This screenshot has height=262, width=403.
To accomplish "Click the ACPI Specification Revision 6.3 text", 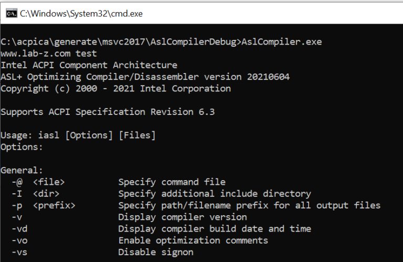I will point(132,112).
